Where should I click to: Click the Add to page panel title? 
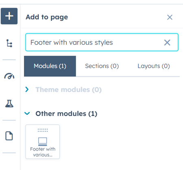coord(47,17)
